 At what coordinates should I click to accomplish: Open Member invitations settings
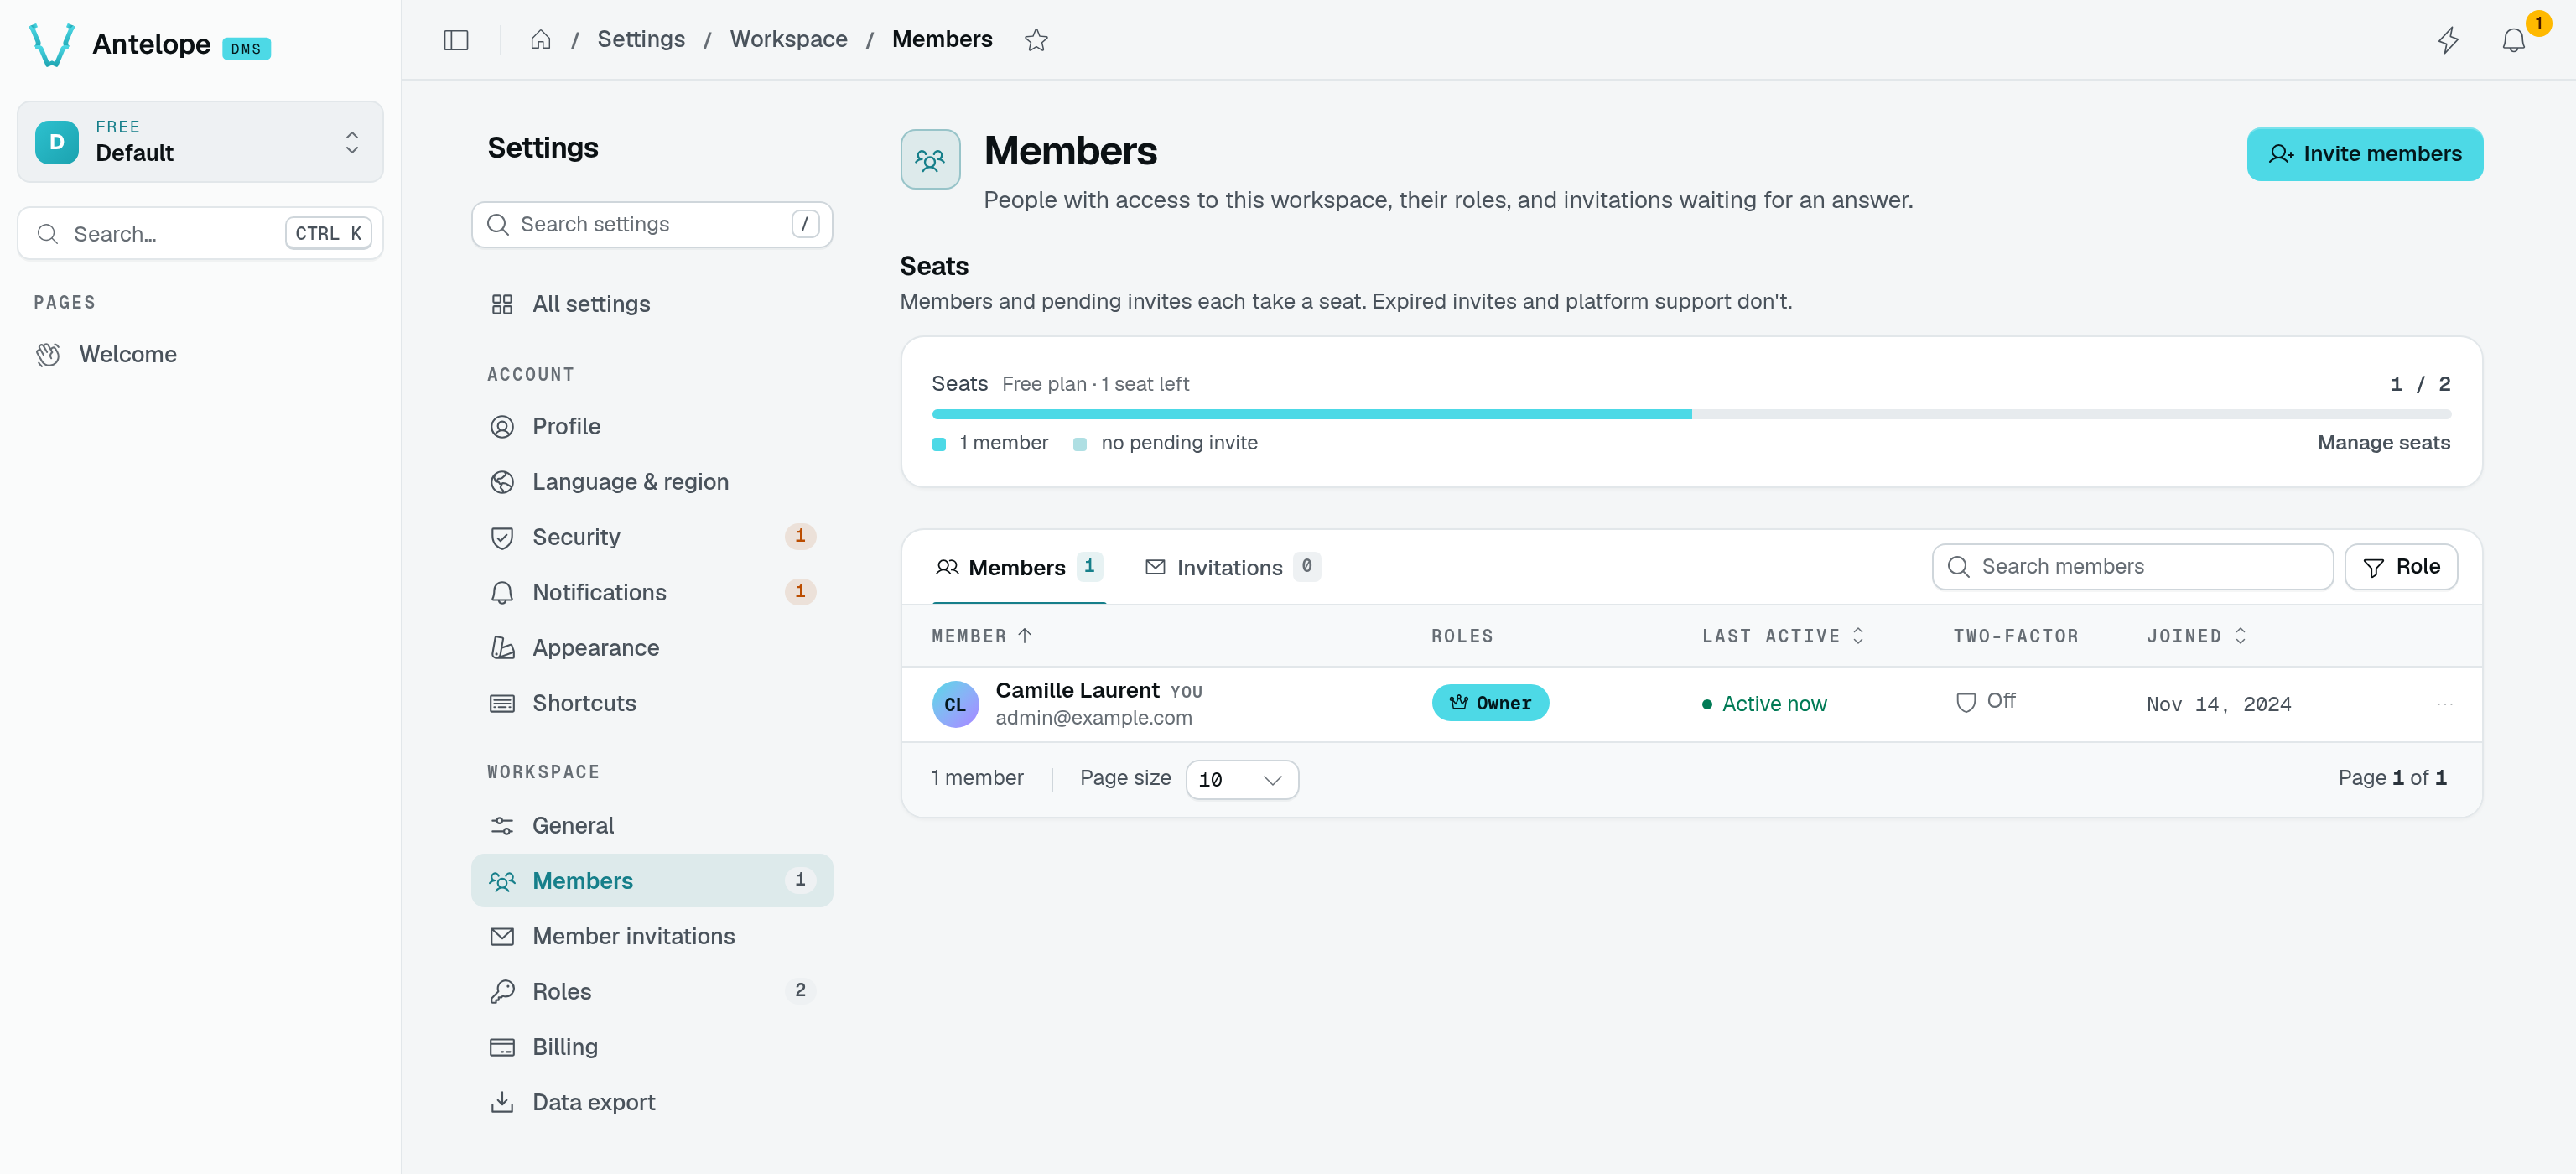pyautogui.click(x=652, y=937)
